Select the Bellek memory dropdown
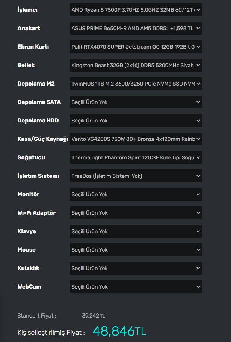 point(136,65)
